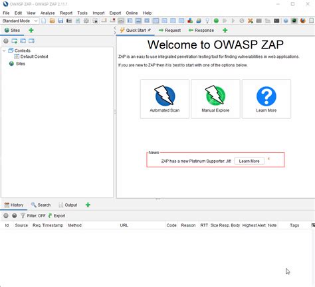Sort history by the Code column

(x=171, y=225)
